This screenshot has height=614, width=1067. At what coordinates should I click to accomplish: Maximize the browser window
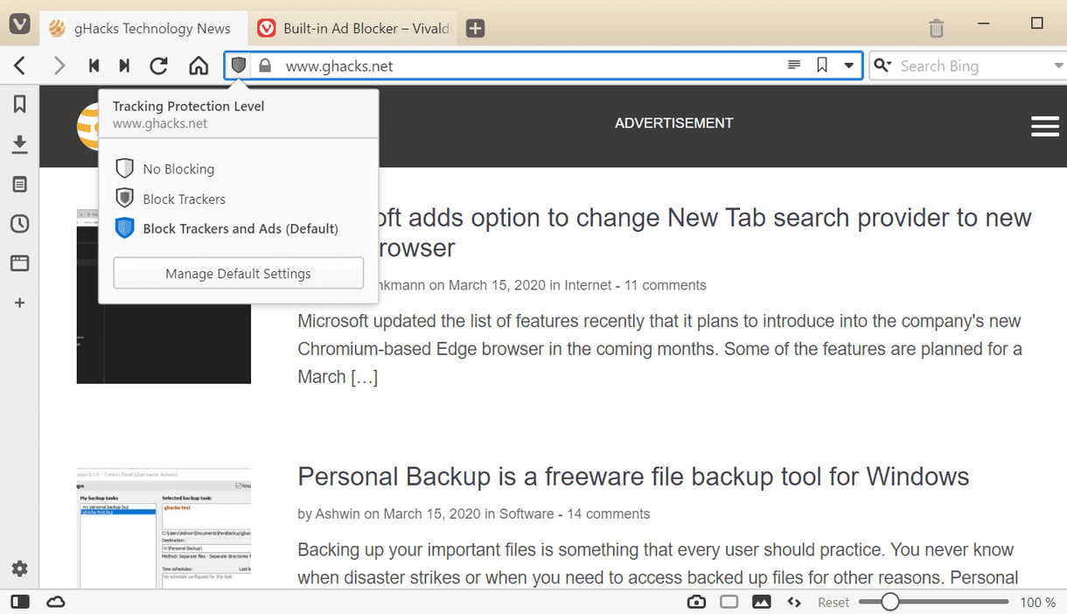(x=1037, y=24)
